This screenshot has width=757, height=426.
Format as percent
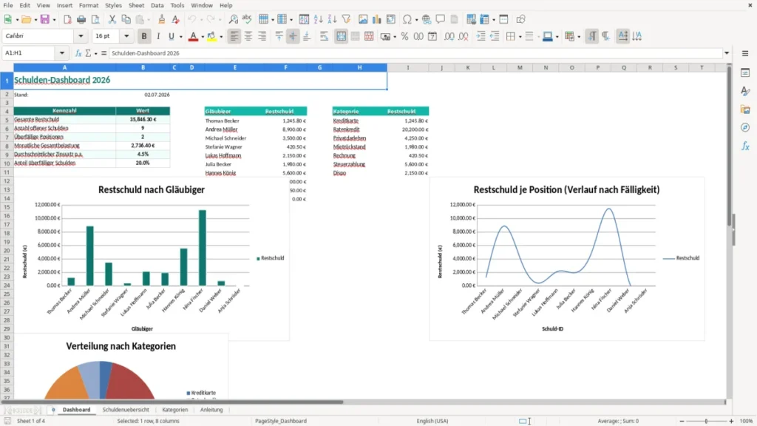(x=404, y=36)
